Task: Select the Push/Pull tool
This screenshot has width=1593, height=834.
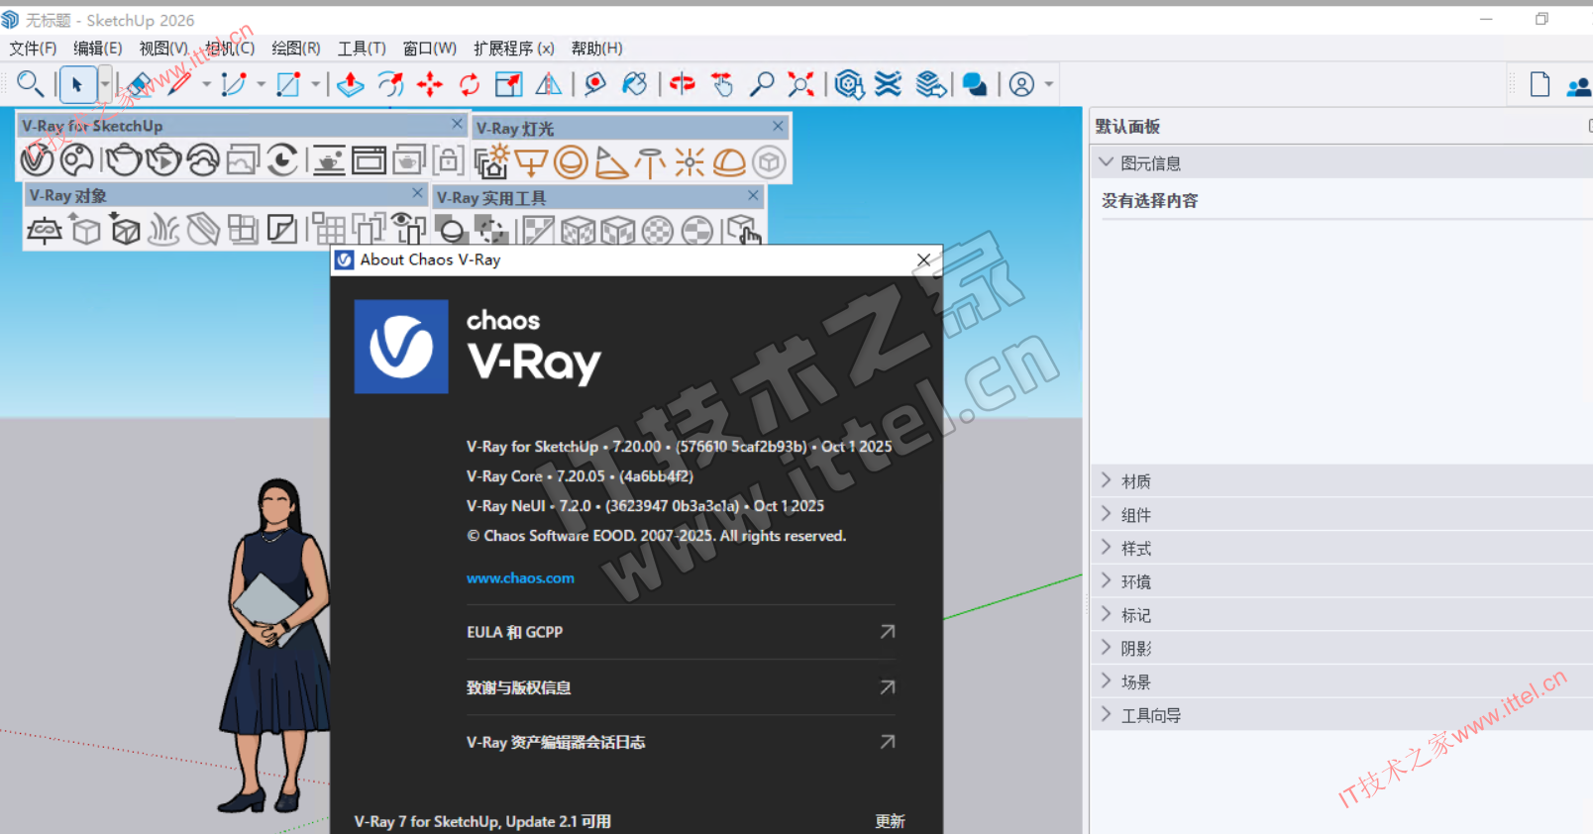Action: (x=350, y=85)
